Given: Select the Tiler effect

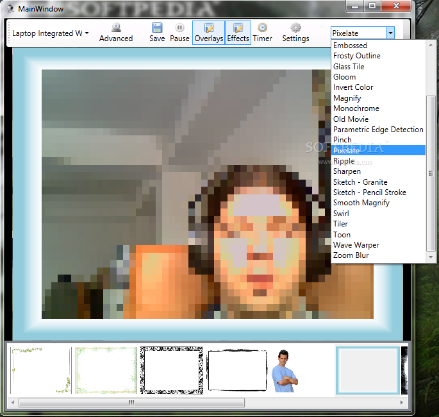Looking at the screenshot, I should point(378,224).
